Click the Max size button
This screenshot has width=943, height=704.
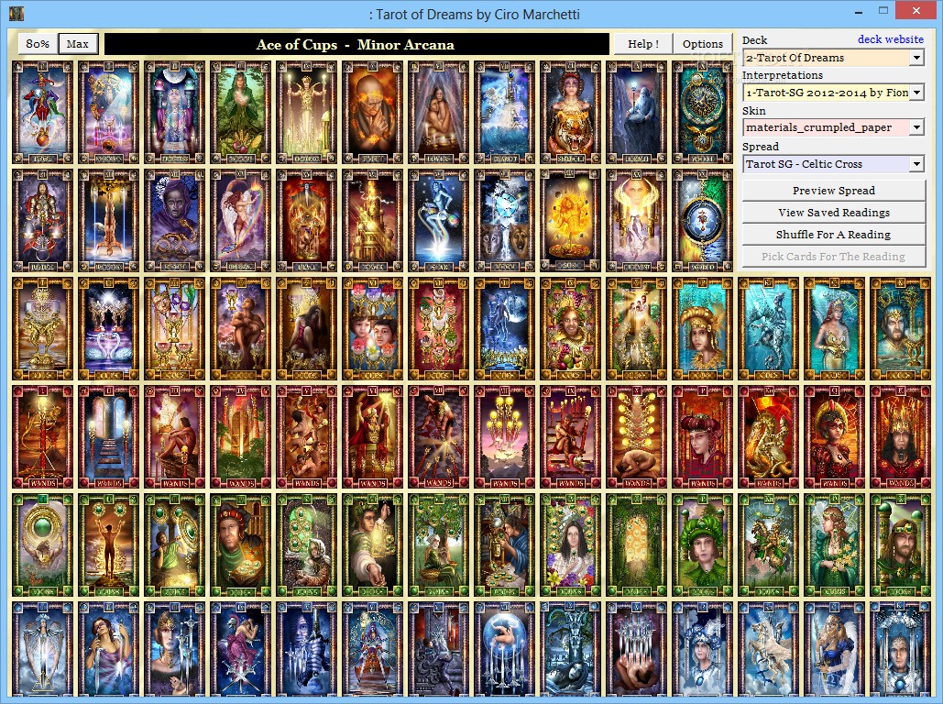78,44
